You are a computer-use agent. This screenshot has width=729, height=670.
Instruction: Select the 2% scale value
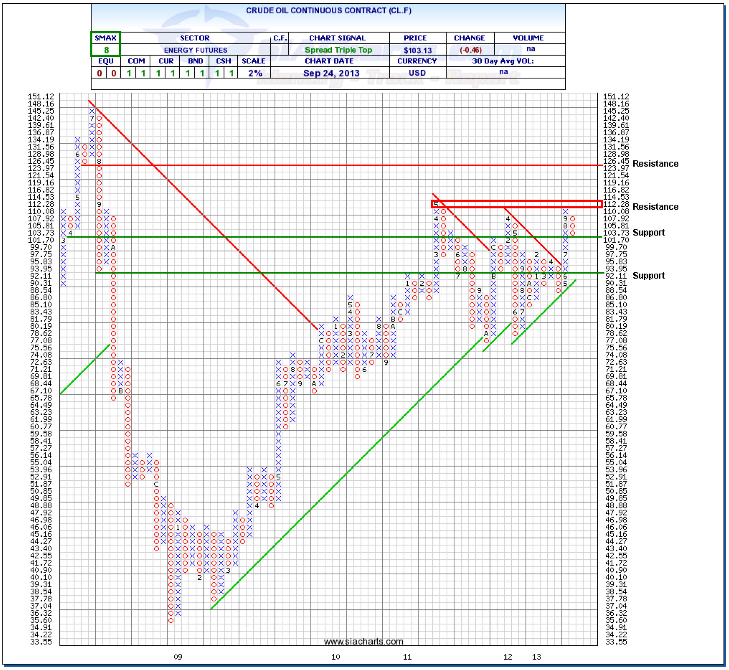click(x=255, y=73)
